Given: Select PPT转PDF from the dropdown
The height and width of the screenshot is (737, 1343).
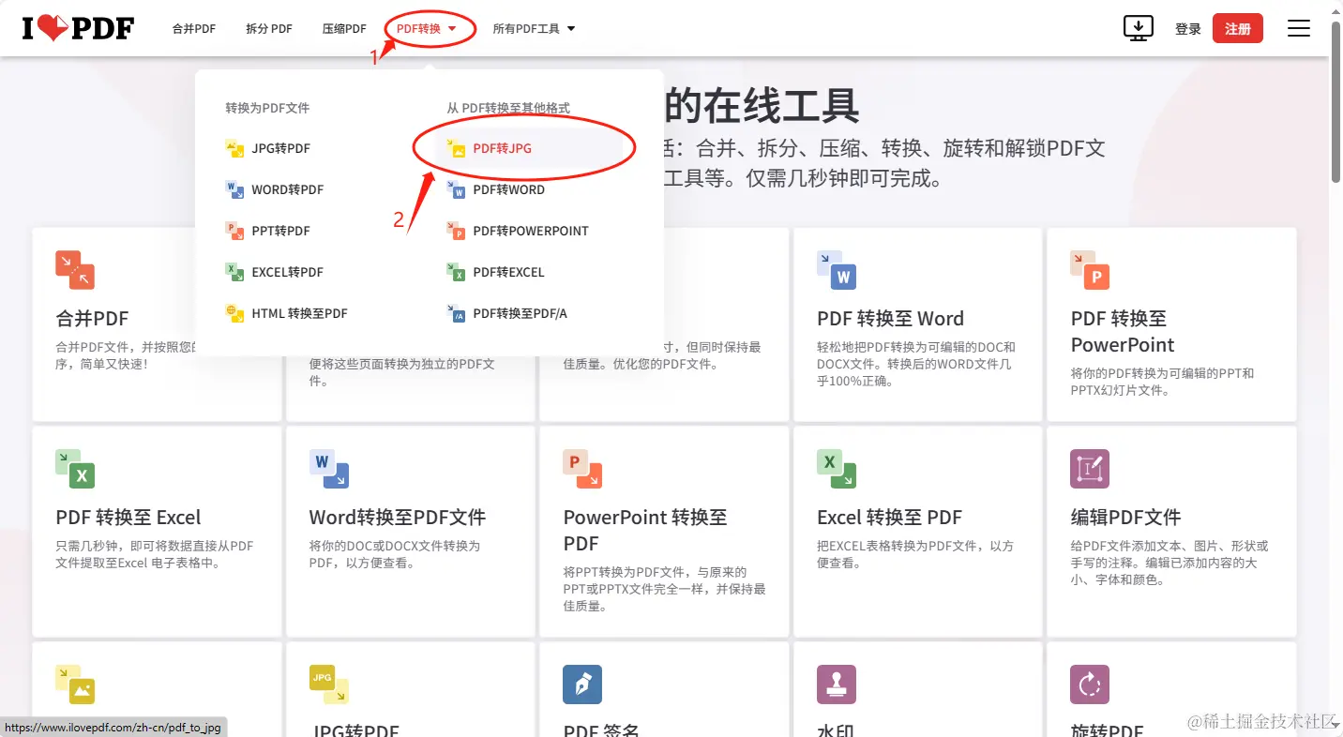Looking at the screenshot, I should click(280, 231).
